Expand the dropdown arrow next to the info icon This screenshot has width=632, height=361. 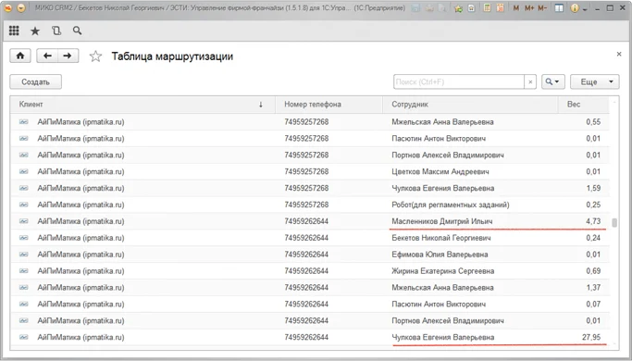585,9
